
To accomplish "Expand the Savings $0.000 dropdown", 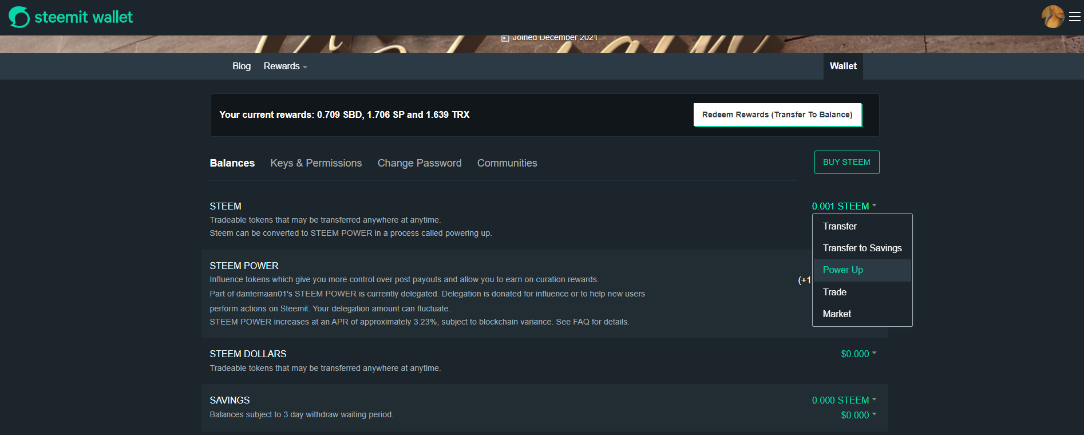I will tap(859, 416).
